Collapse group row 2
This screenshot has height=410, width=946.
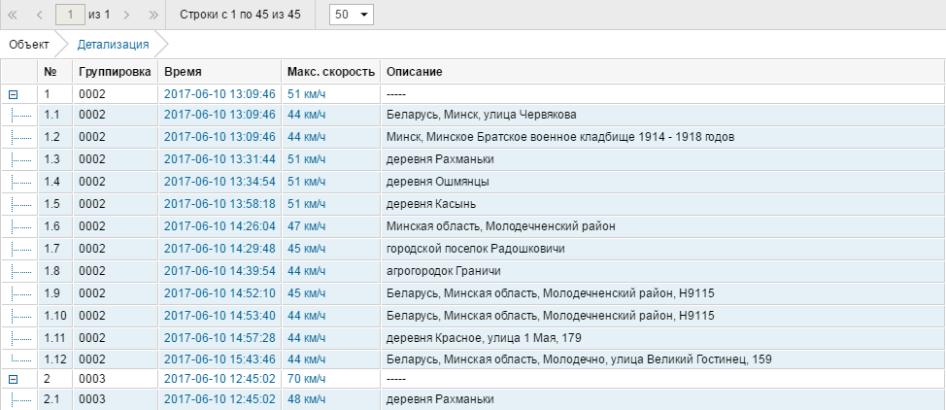pos(14,379)
